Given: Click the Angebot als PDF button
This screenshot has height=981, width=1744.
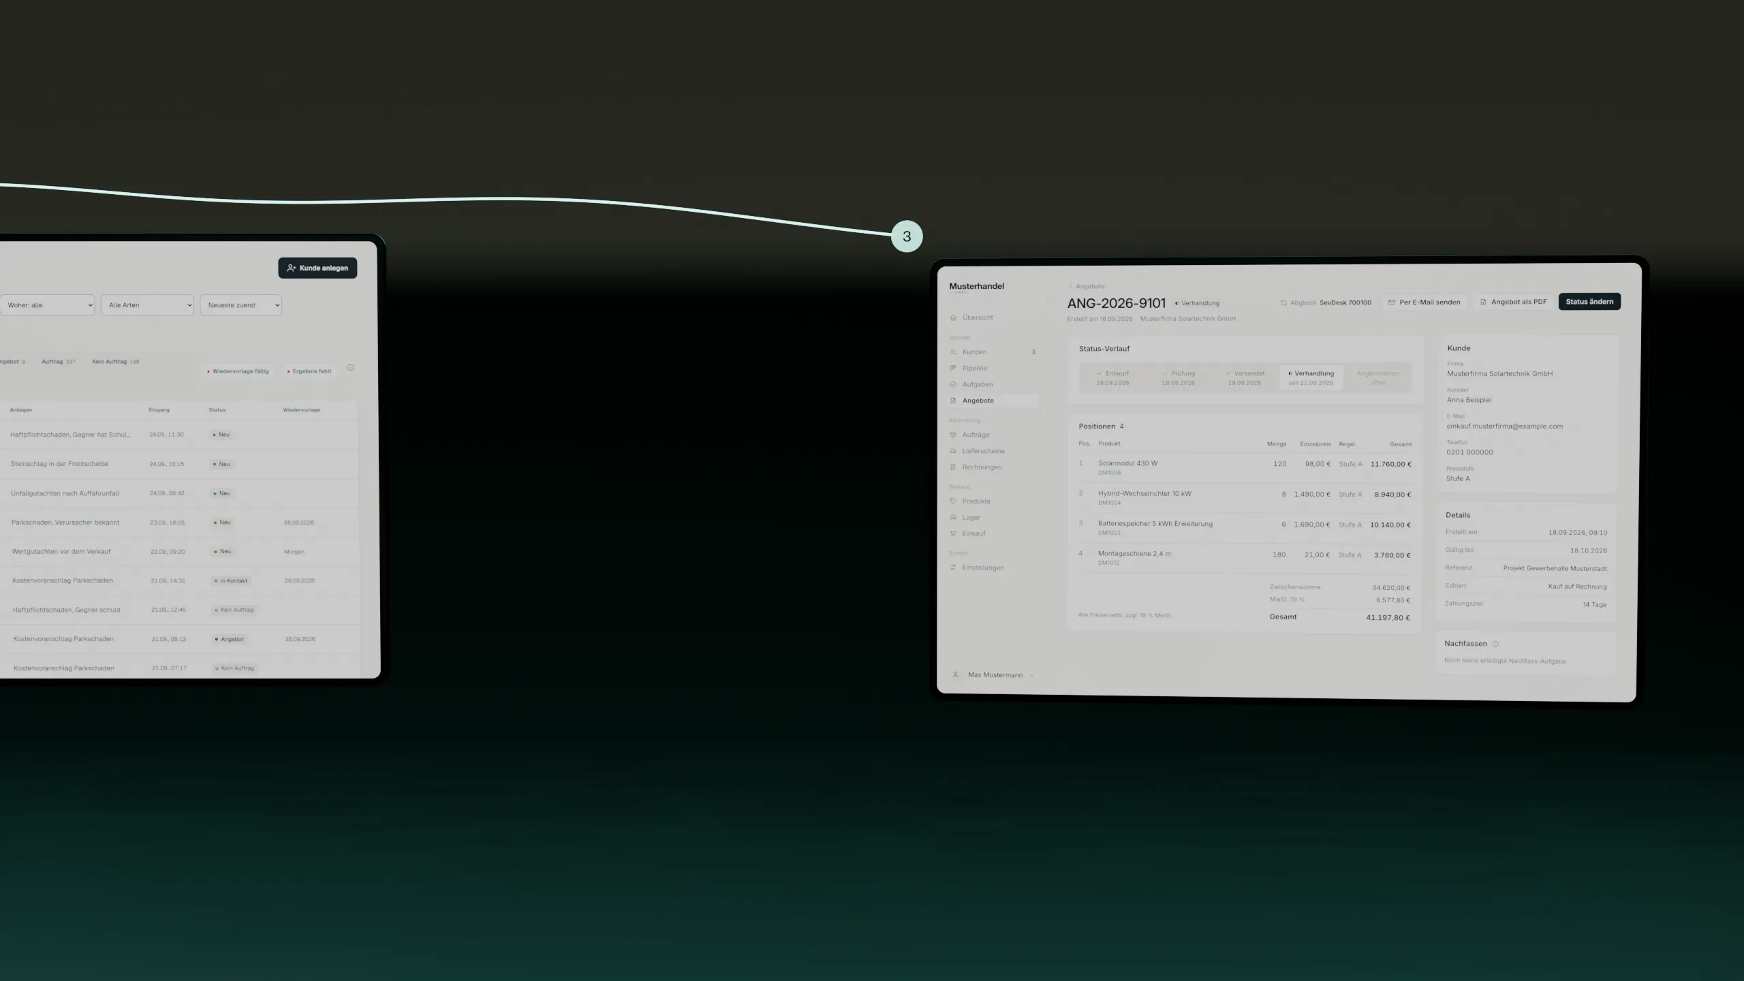Looking at the screenshot, I should (1513, 302).
